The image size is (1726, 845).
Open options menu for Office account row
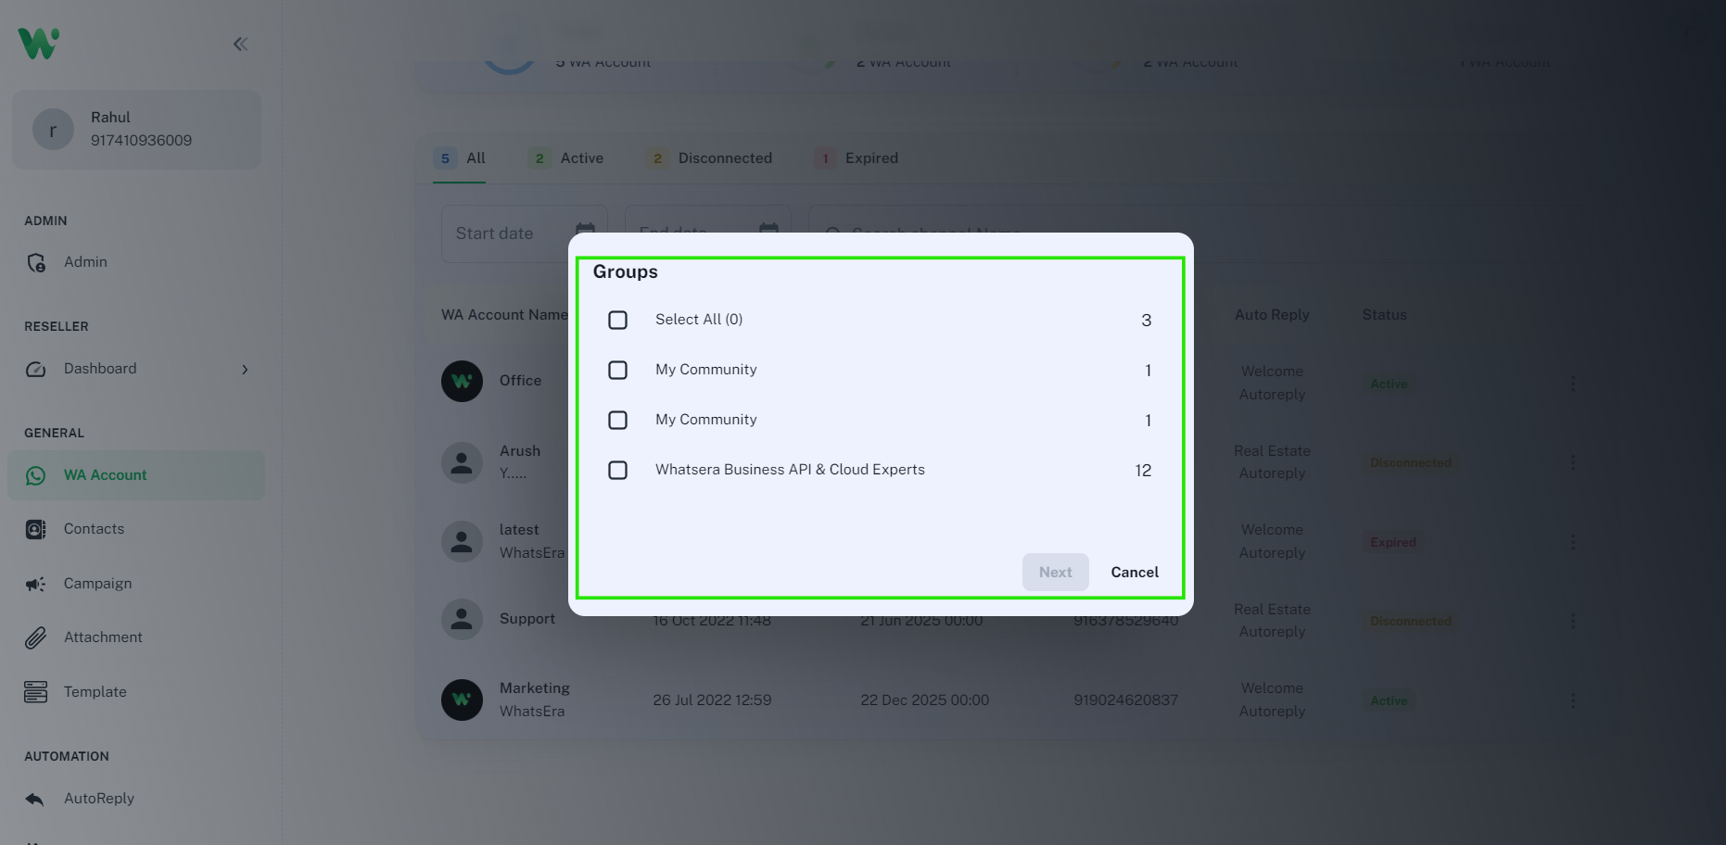pos(1572,384)
